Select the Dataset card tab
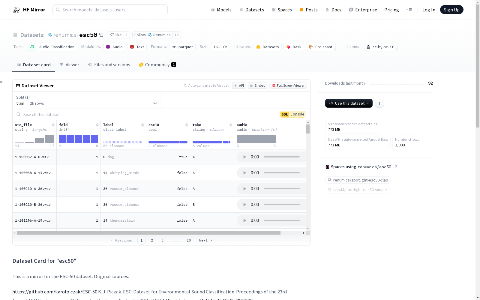Viewport: 480px width, 300px height. (34, 64)
